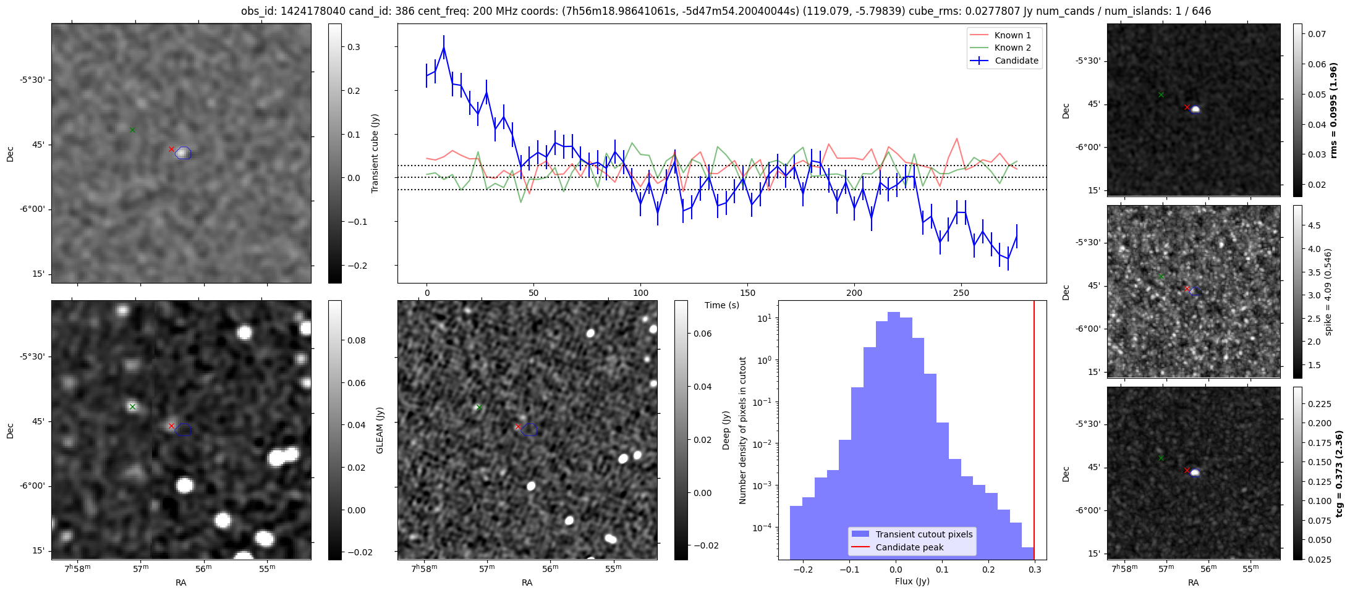The height and width of the screenshot is (593, 1350).
Task: Click the bright source in the rms map
Action: [1195, 109]
